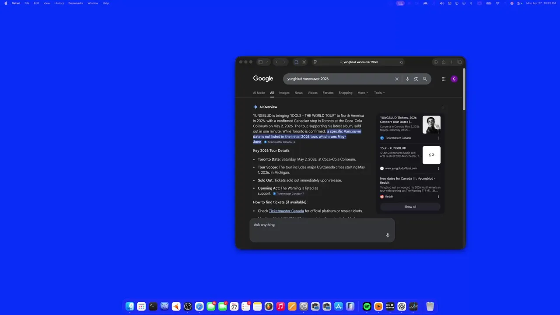Start a voice search in the search box
The height and width of the screenshot is (315, 560).
pos(407,79)
